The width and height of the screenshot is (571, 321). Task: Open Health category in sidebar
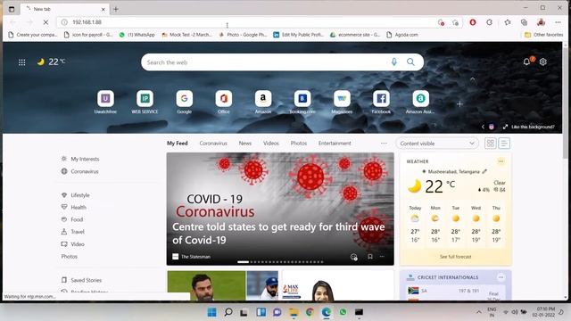click(73, 208)
